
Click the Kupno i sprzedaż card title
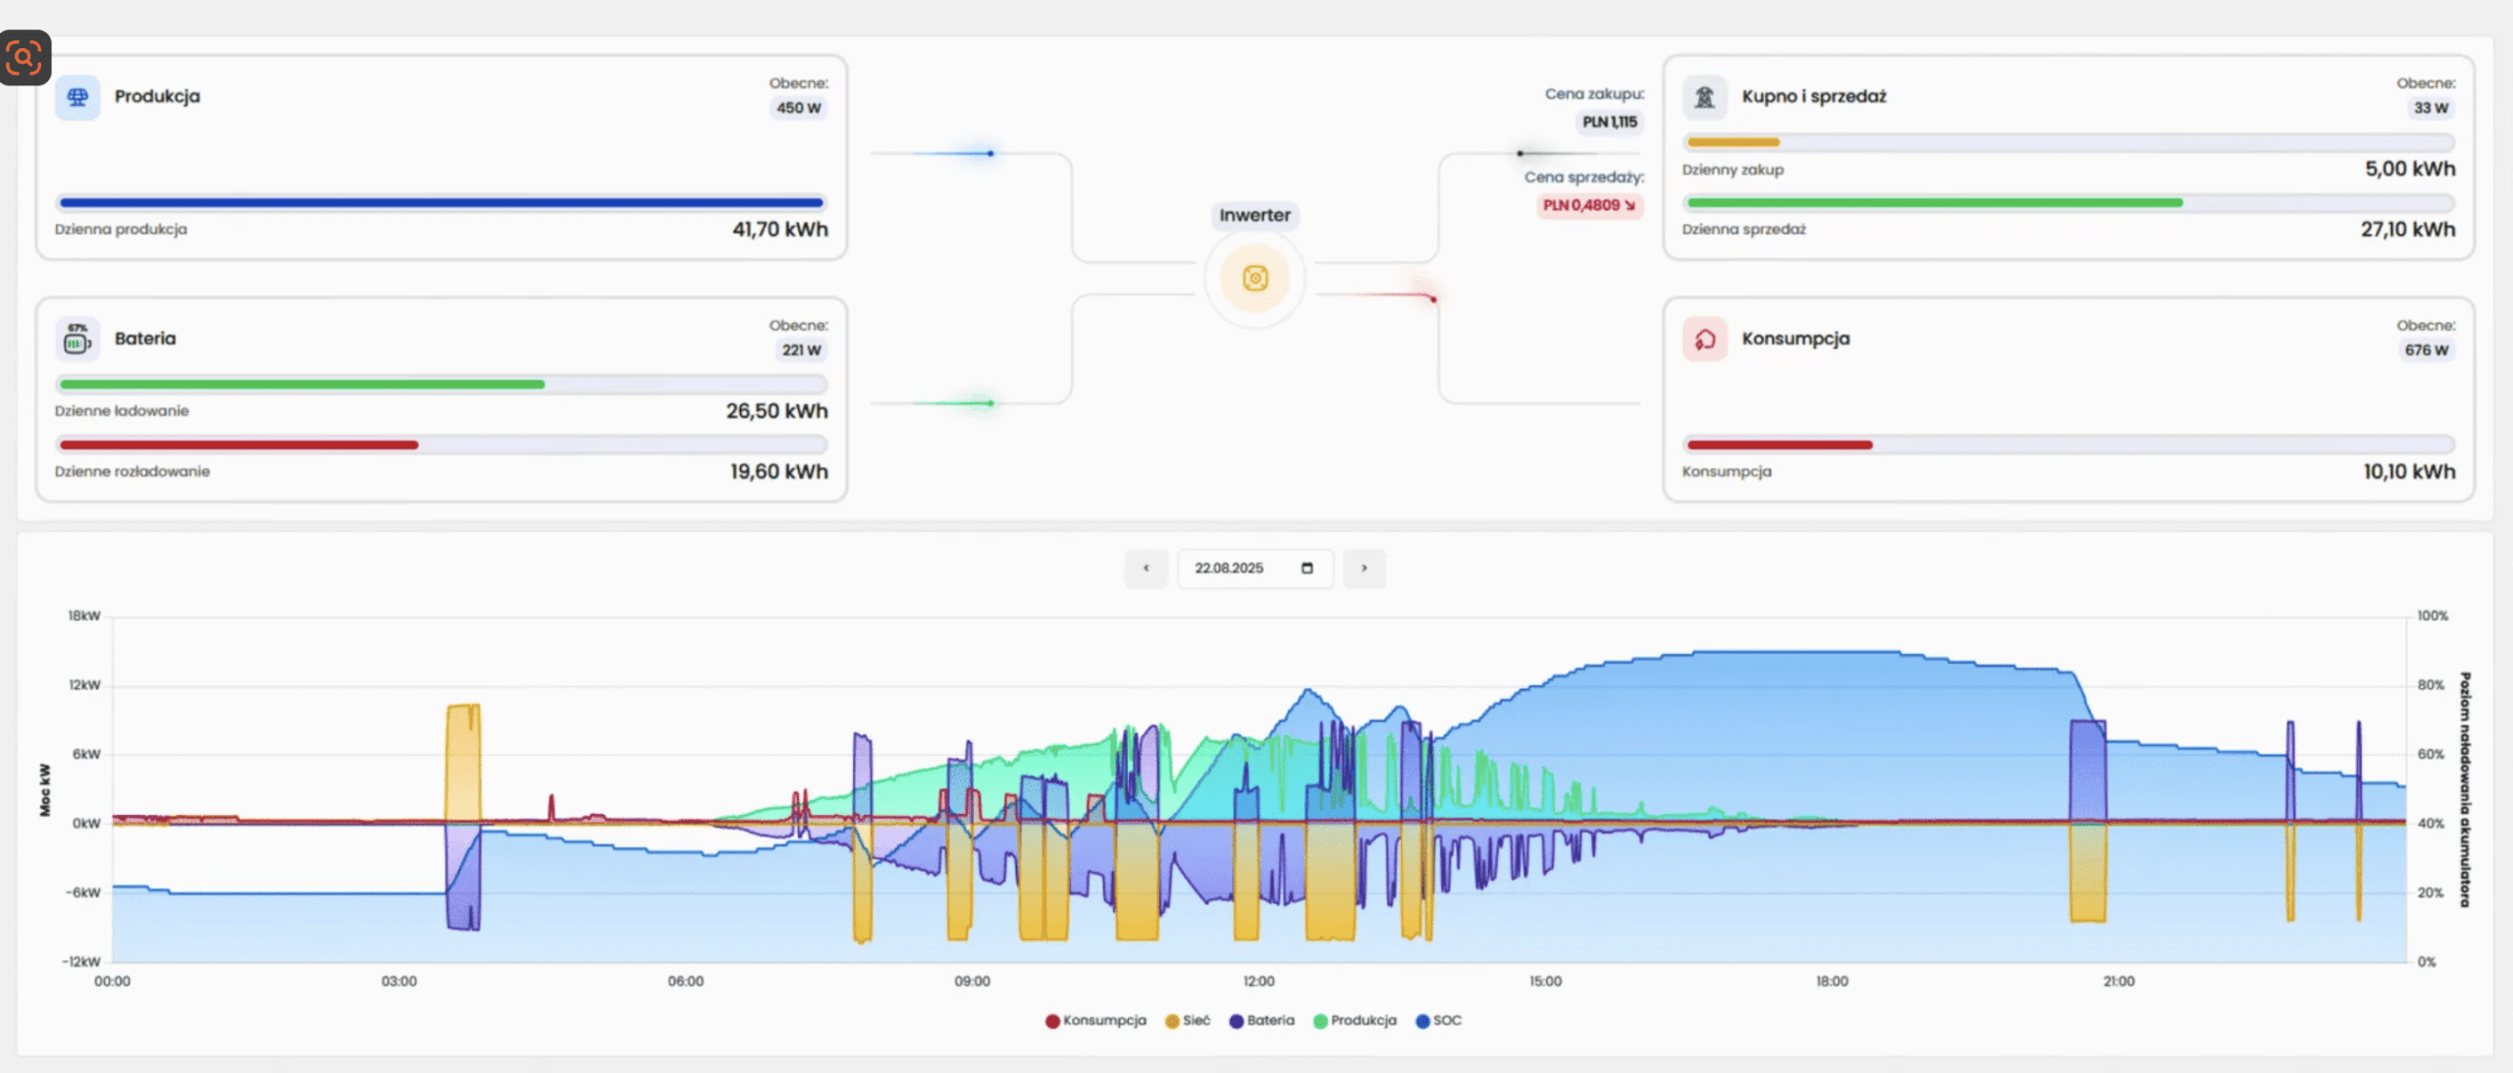point(1813,97)
